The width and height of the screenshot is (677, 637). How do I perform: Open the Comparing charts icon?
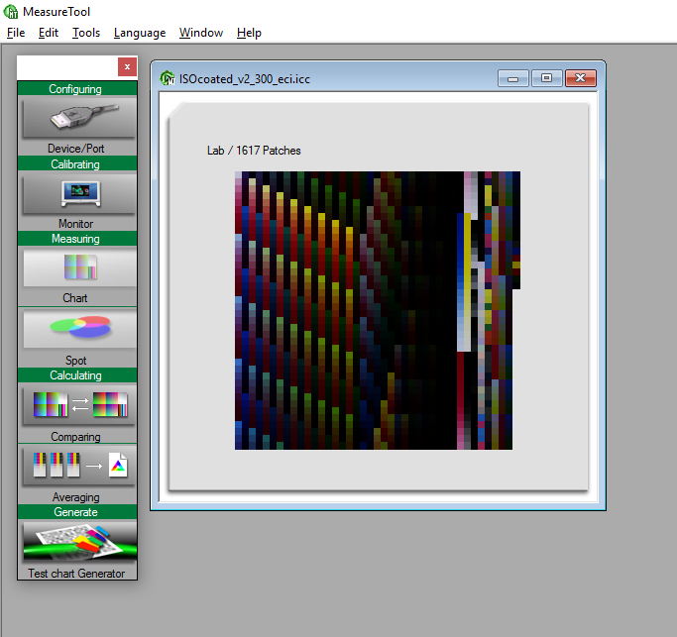79,405
